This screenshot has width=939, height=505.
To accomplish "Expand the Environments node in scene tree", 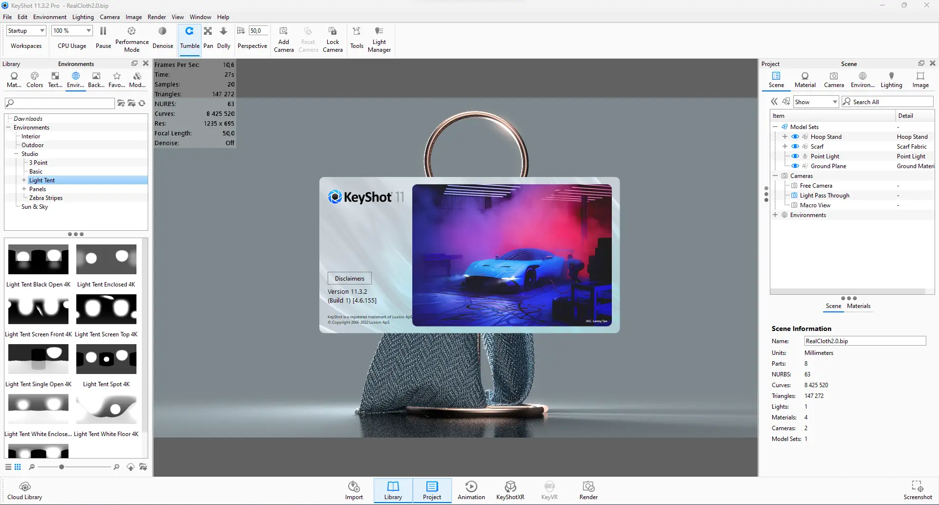I will pyautogui.click(x=775, y=215).
